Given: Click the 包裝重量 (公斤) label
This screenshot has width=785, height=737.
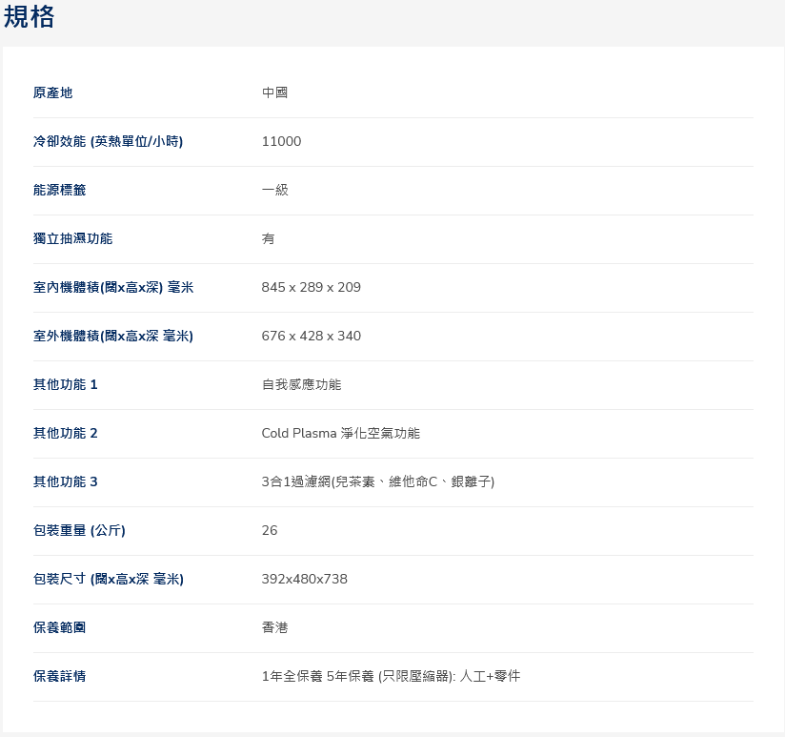Looking at the screenshot, I should [x=79, y=530].
